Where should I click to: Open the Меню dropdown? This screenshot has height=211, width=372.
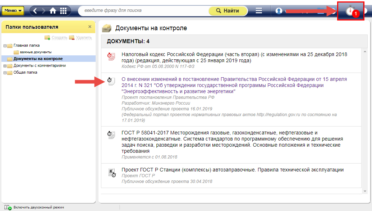click(x=13, y=11)
